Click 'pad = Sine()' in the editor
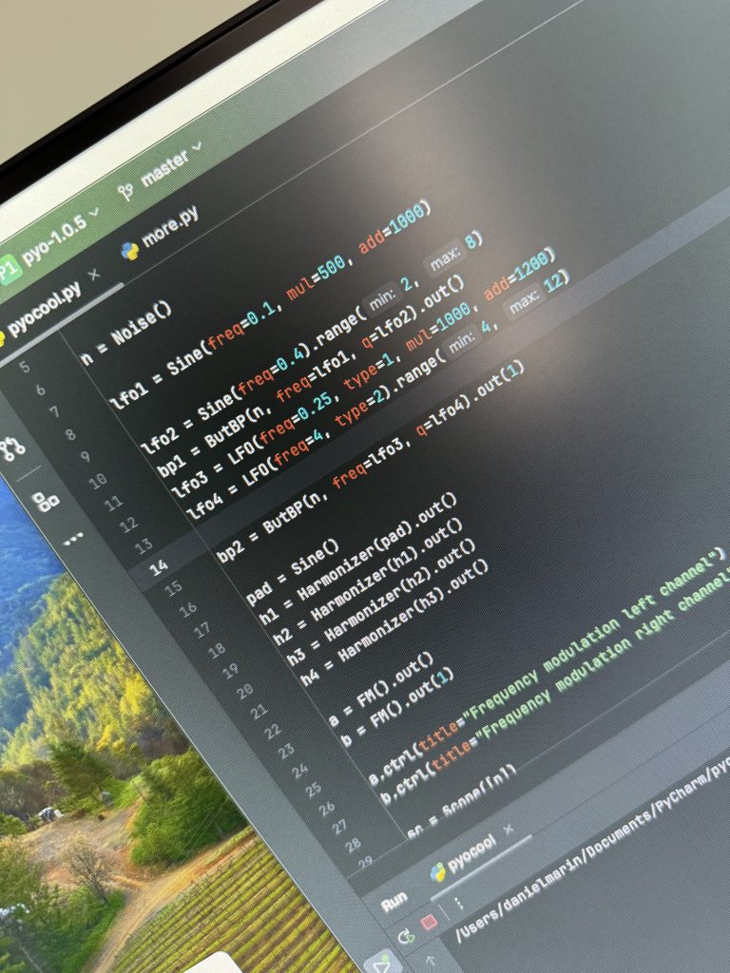The image size is (730, 973). point(292,573)
